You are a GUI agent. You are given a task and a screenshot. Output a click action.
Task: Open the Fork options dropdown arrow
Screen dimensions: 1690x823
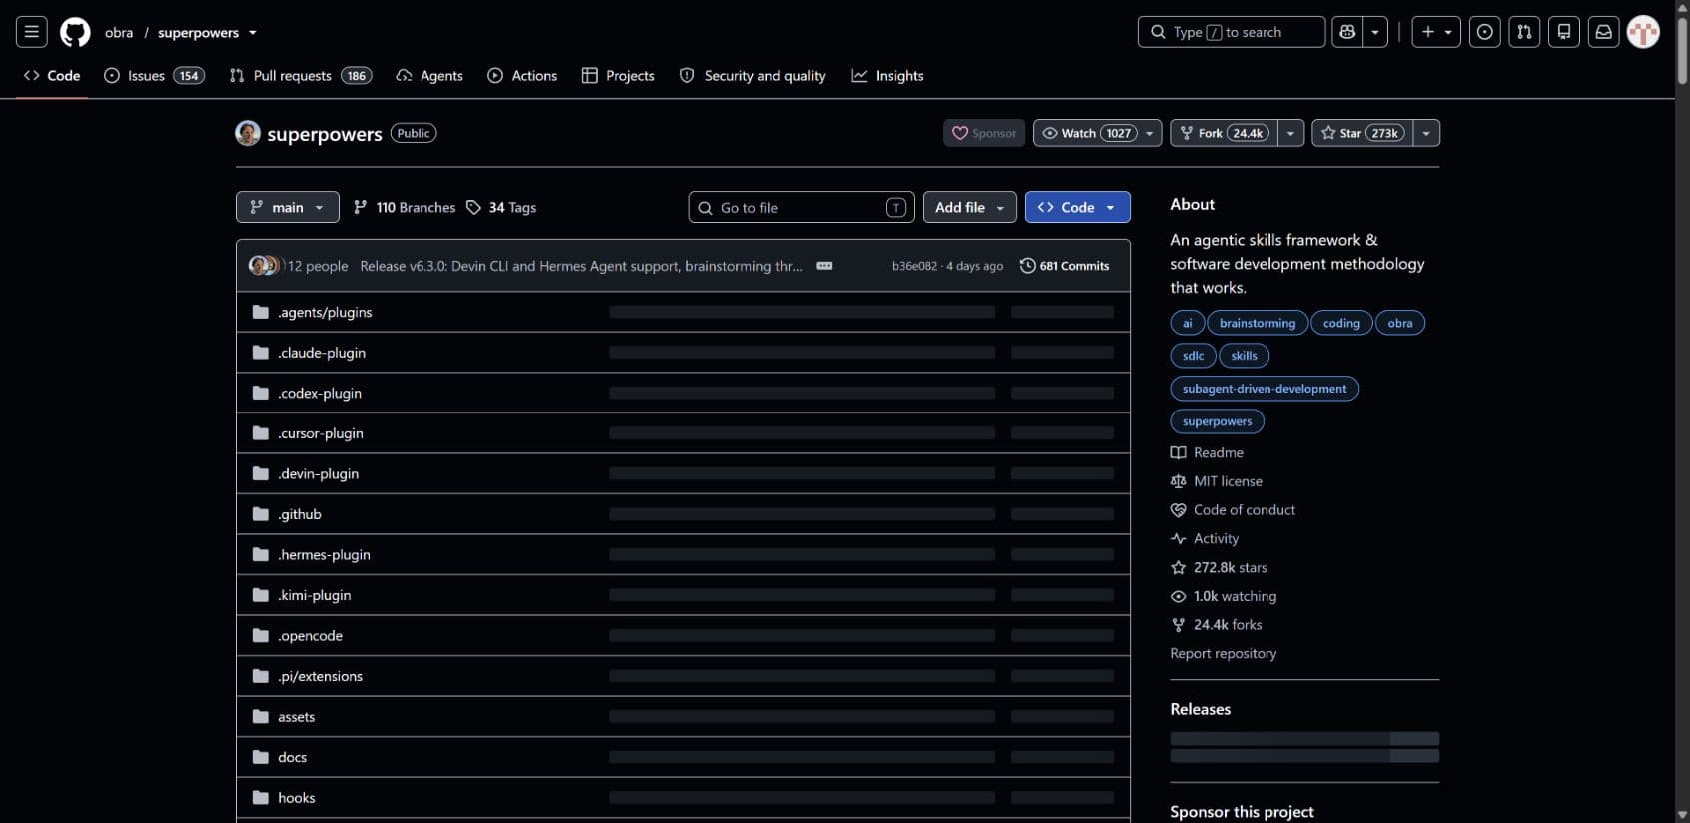pos(1291,133)
